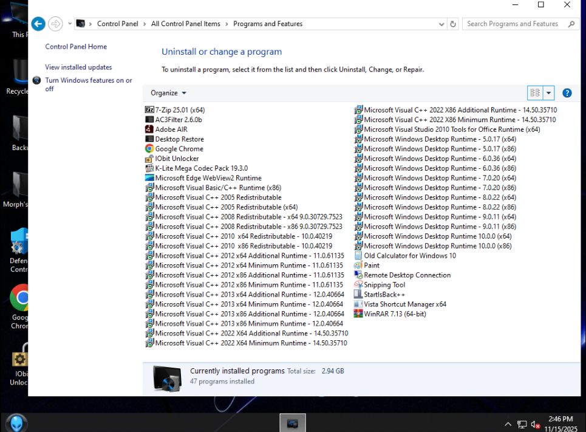The height and width of the screenshot is (432, 586).
Task: Select the Google Chrome icon in program list
Action: (150, 149)
